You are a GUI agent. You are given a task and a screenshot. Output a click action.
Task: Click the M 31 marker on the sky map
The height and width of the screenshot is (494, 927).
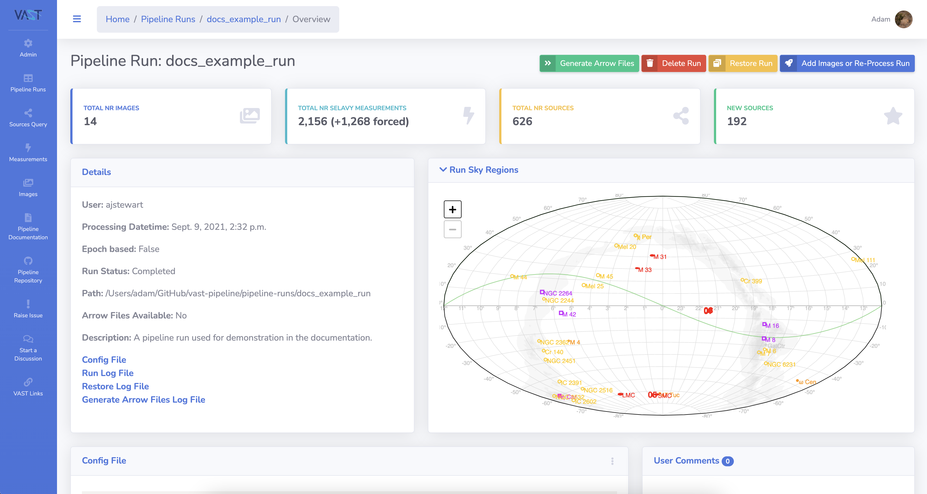tap(652, 256)
